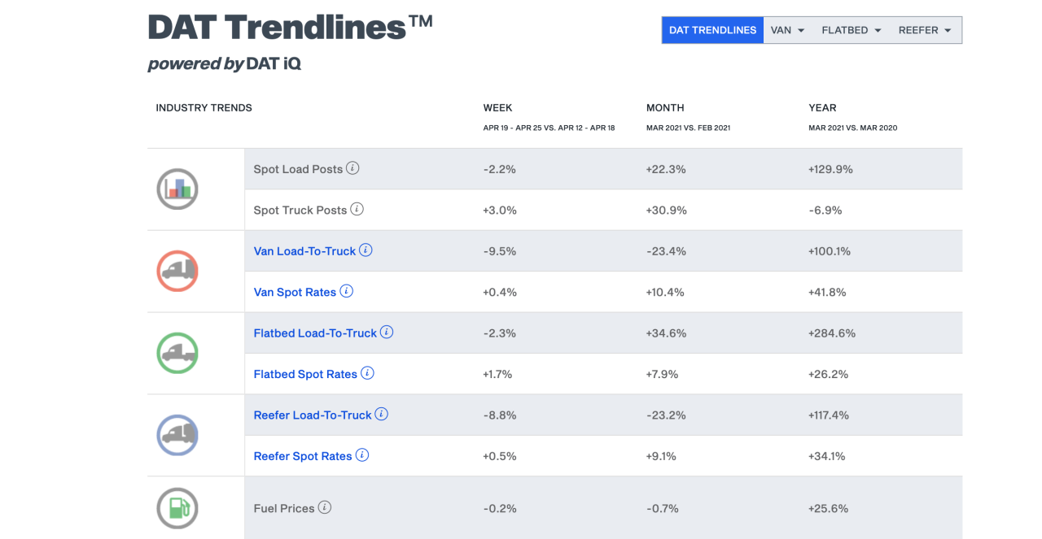Click the info icon beside Spot Truck Posts
This screenshot has height=539, width=1042.
click(357, 209)
